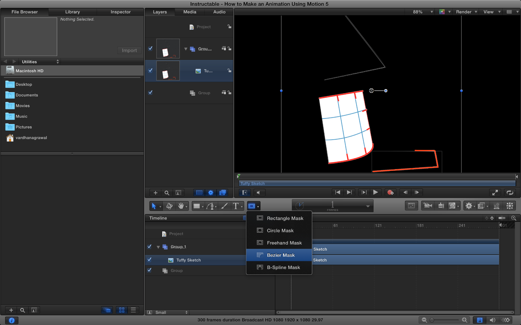Uncheck Group 1 checkbox in Timeline
This screenshot has height=325, width=521.
149,246
